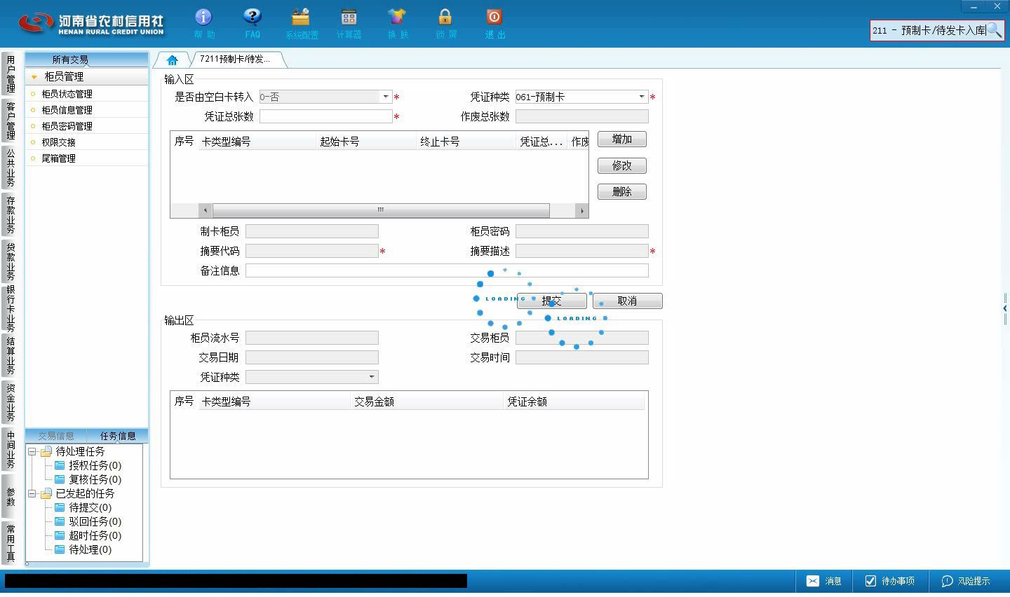Collapse the 柜员管理 section
Screen dimensions: 1010x597
coord(34,77)
